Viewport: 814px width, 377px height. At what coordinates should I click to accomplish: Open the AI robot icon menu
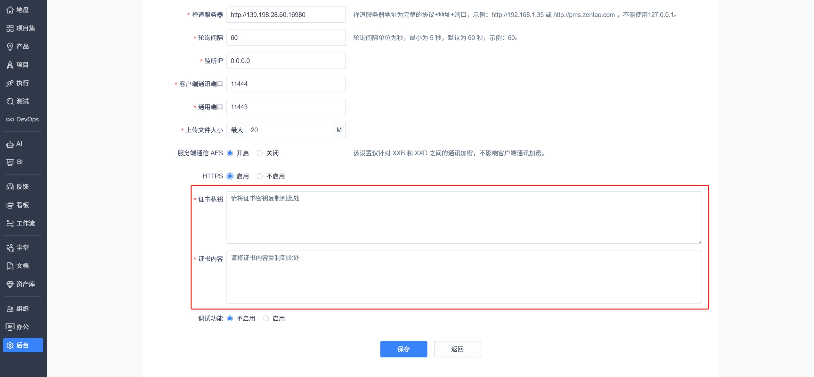(x=10, y=144)
